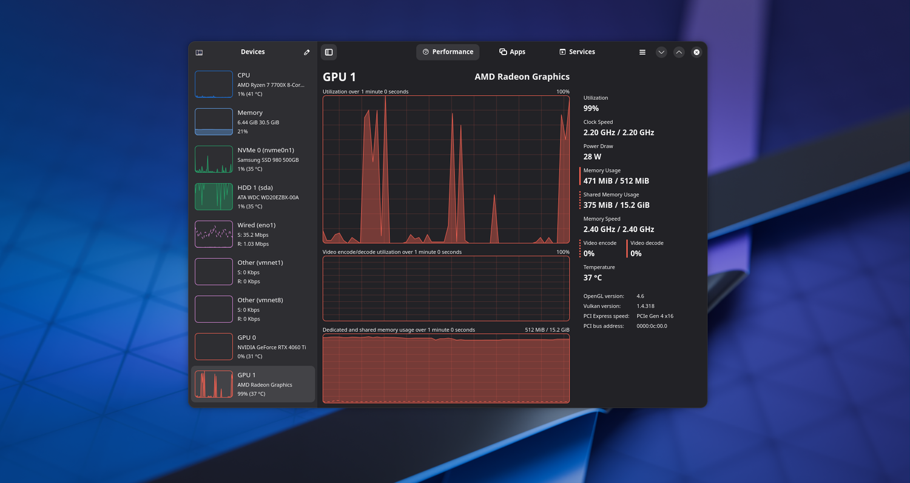Click the "Clock Speed" label
Screen dimensions: 910x483
(x=598, y=122)
